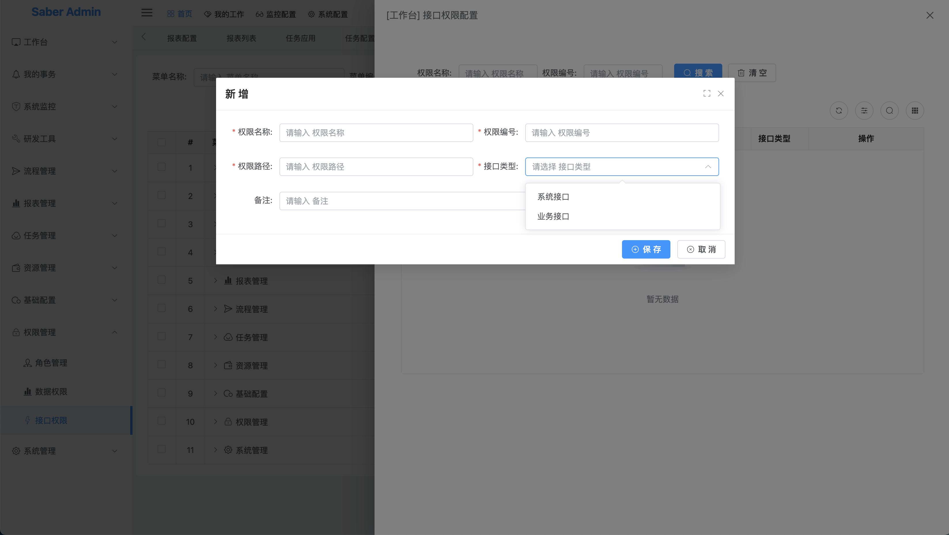Viewport: 949px width, 535px height.
Task: Open the column settings (sliders) icon
Action: (x=864, y=111)
